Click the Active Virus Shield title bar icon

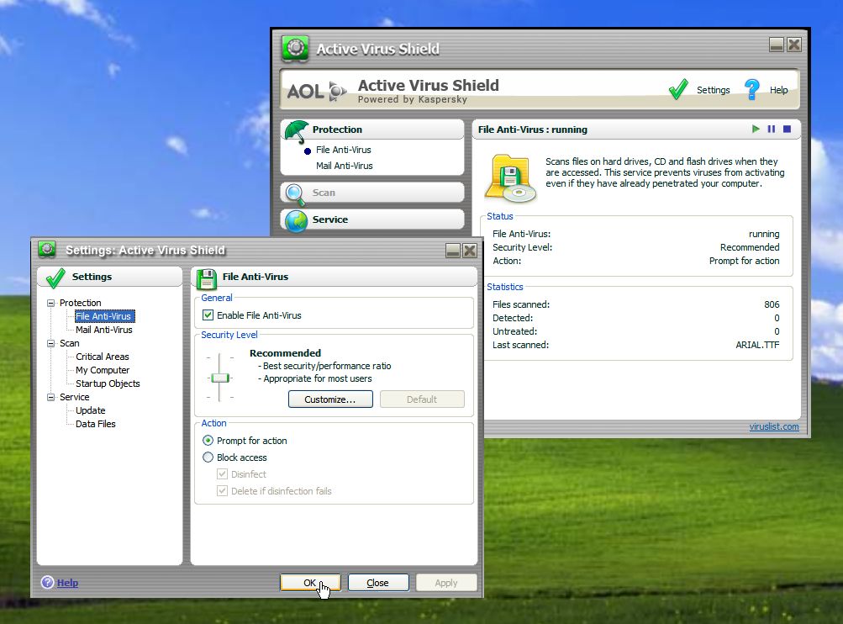pyautogui.click(x=295, y=49)
